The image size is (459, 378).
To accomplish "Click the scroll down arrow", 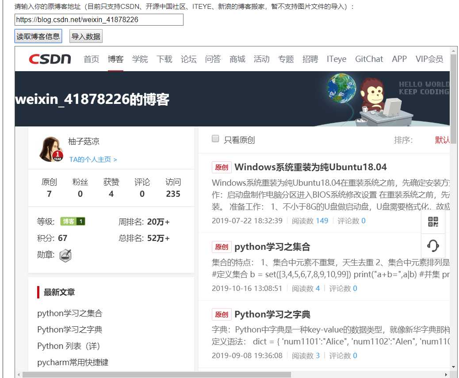I will pos(453,367).
